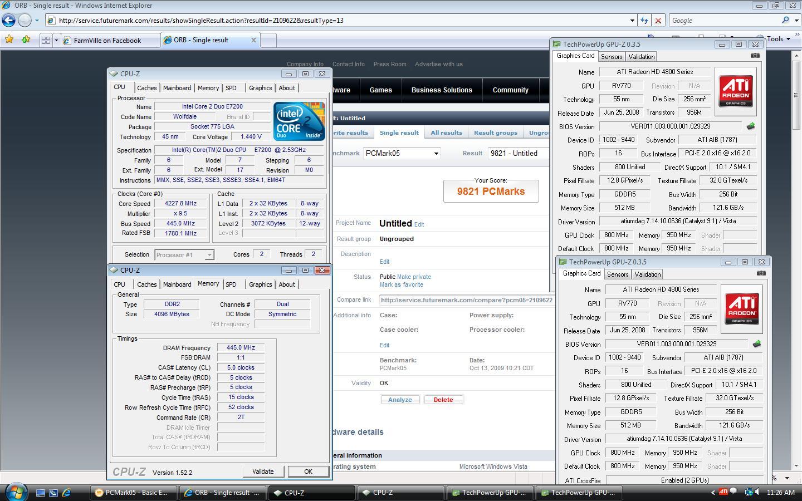Click the ATI Radeon logo in upper GPU-Z window
Image resolution: width=802 pixels, height=501 pixels.
click(735, 91)
